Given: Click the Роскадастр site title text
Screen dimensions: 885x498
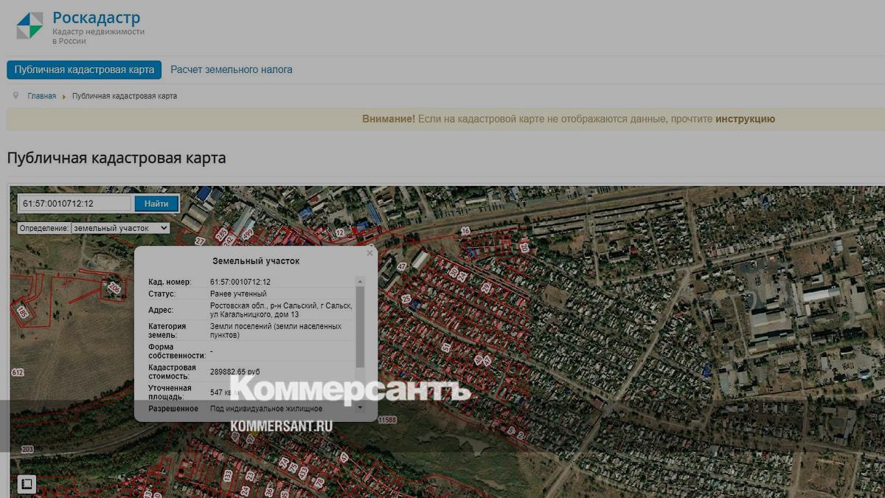Looking at the screenshot, I should pyautogui.click(x=96, y=18).
